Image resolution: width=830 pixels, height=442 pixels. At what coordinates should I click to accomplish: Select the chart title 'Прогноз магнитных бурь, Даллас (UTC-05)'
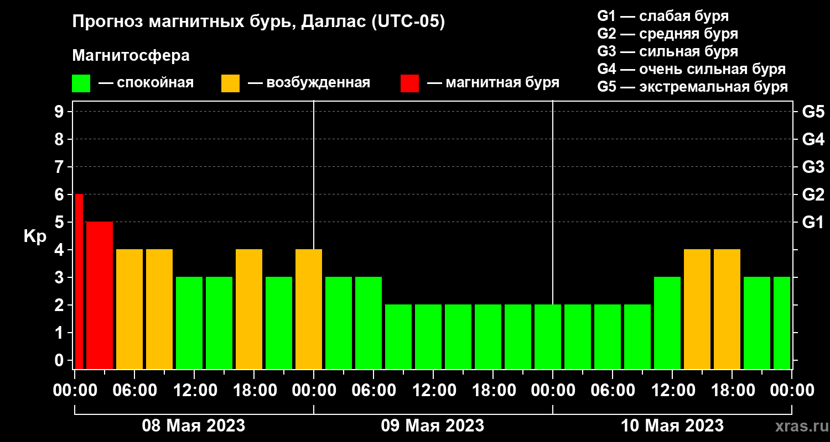coord(258,23)
